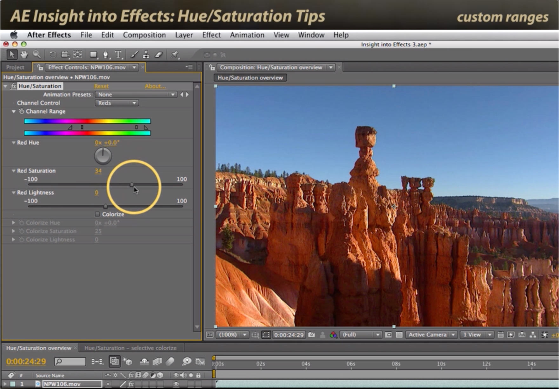Select the Clone Stamp tool
The width and height of the screenshot is (559, 389).
click(x=146, y=55)
